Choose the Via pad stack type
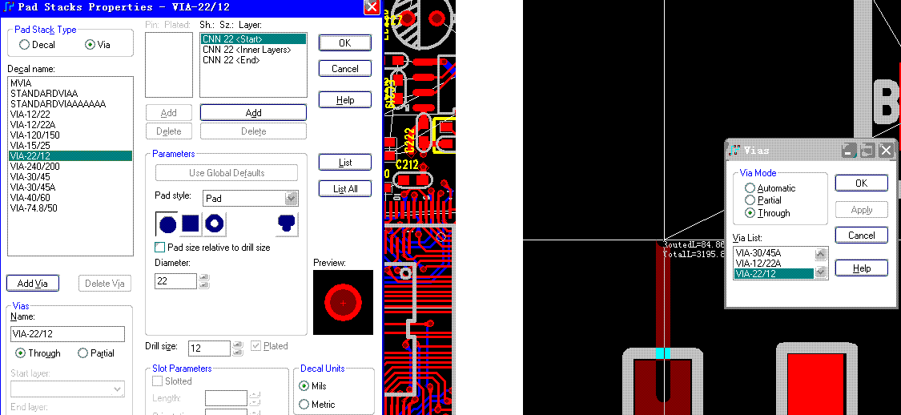 pyautogui.click(x=90, y=44)
